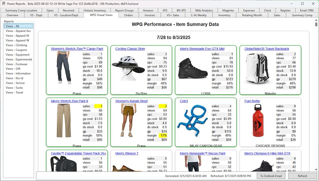This screenshot has height=181, width=319.
Task: Click the khaki Zion Pant II image
Action: [64, 120]
